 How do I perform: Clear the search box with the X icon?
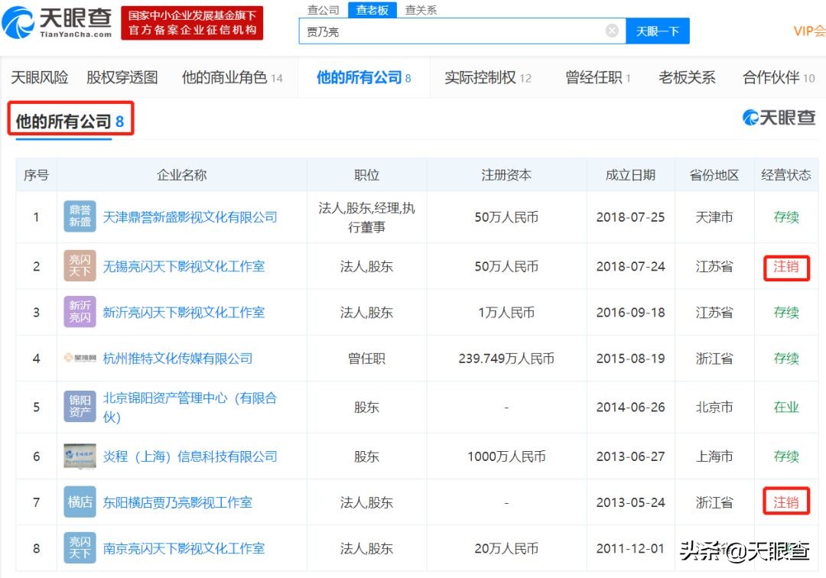click(612, 31)
